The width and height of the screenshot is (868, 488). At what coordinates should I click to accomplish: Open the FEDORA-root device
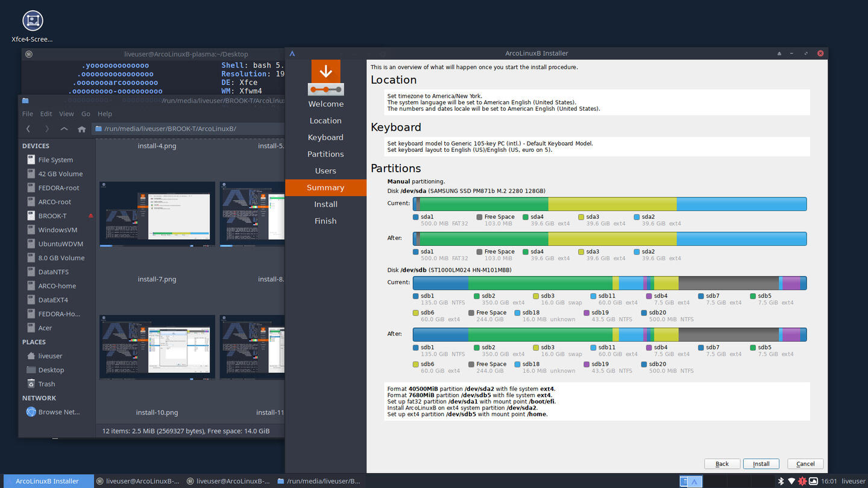(55, 187)
